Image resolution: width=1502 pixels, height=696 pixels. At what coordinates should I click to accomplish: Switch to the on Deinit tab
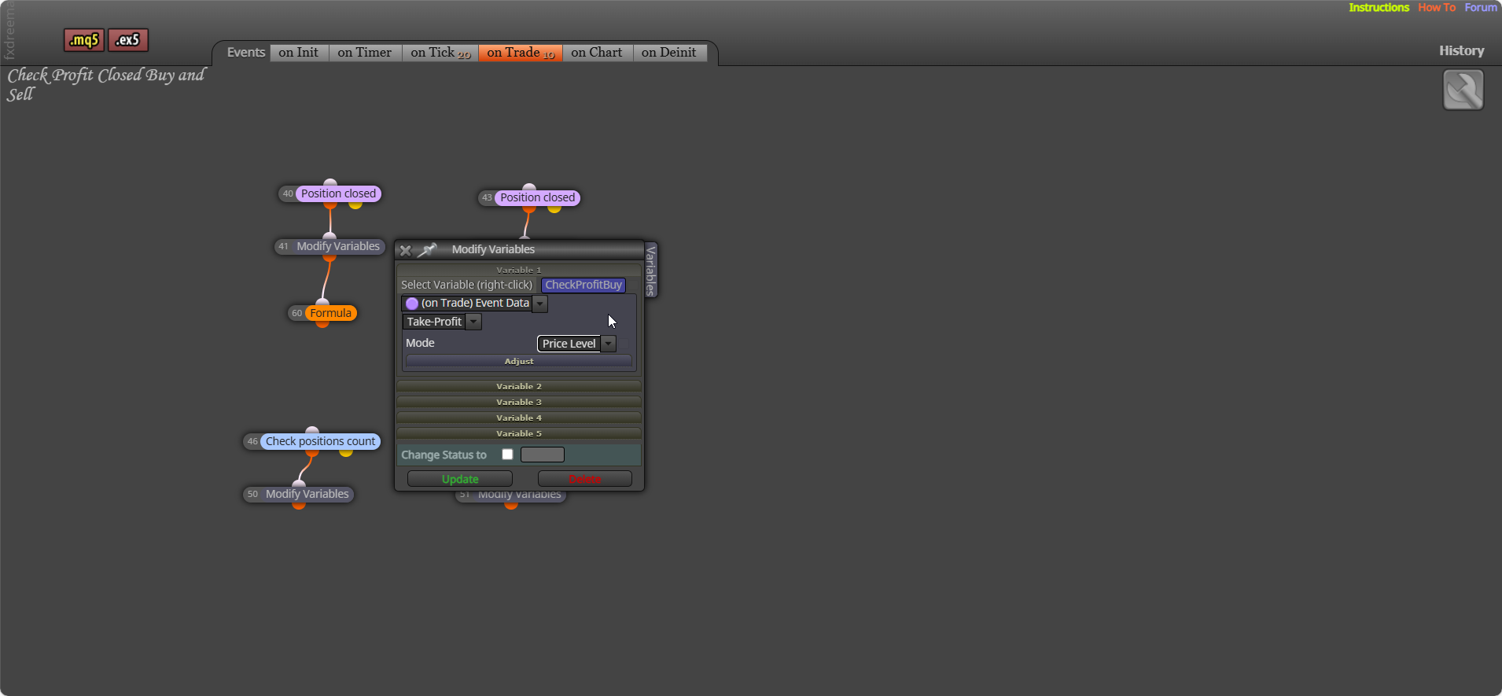tap(669, 53)
